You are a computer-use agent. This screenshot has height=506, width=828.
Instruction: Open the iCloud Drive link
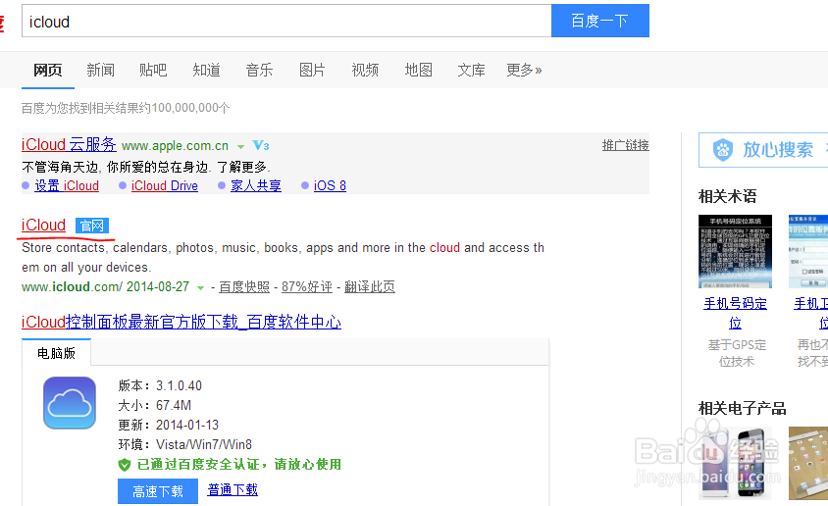[165, 185]
